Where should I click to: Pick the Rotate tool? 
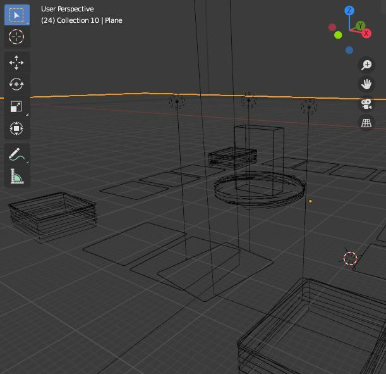point(16,84)
